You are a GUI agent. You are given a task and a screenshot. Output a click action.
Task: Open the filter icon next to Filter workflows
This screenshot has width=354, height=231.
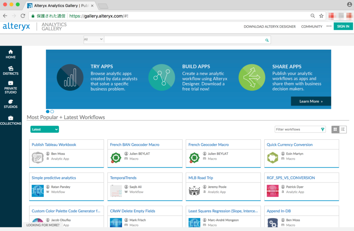point(322,129)
